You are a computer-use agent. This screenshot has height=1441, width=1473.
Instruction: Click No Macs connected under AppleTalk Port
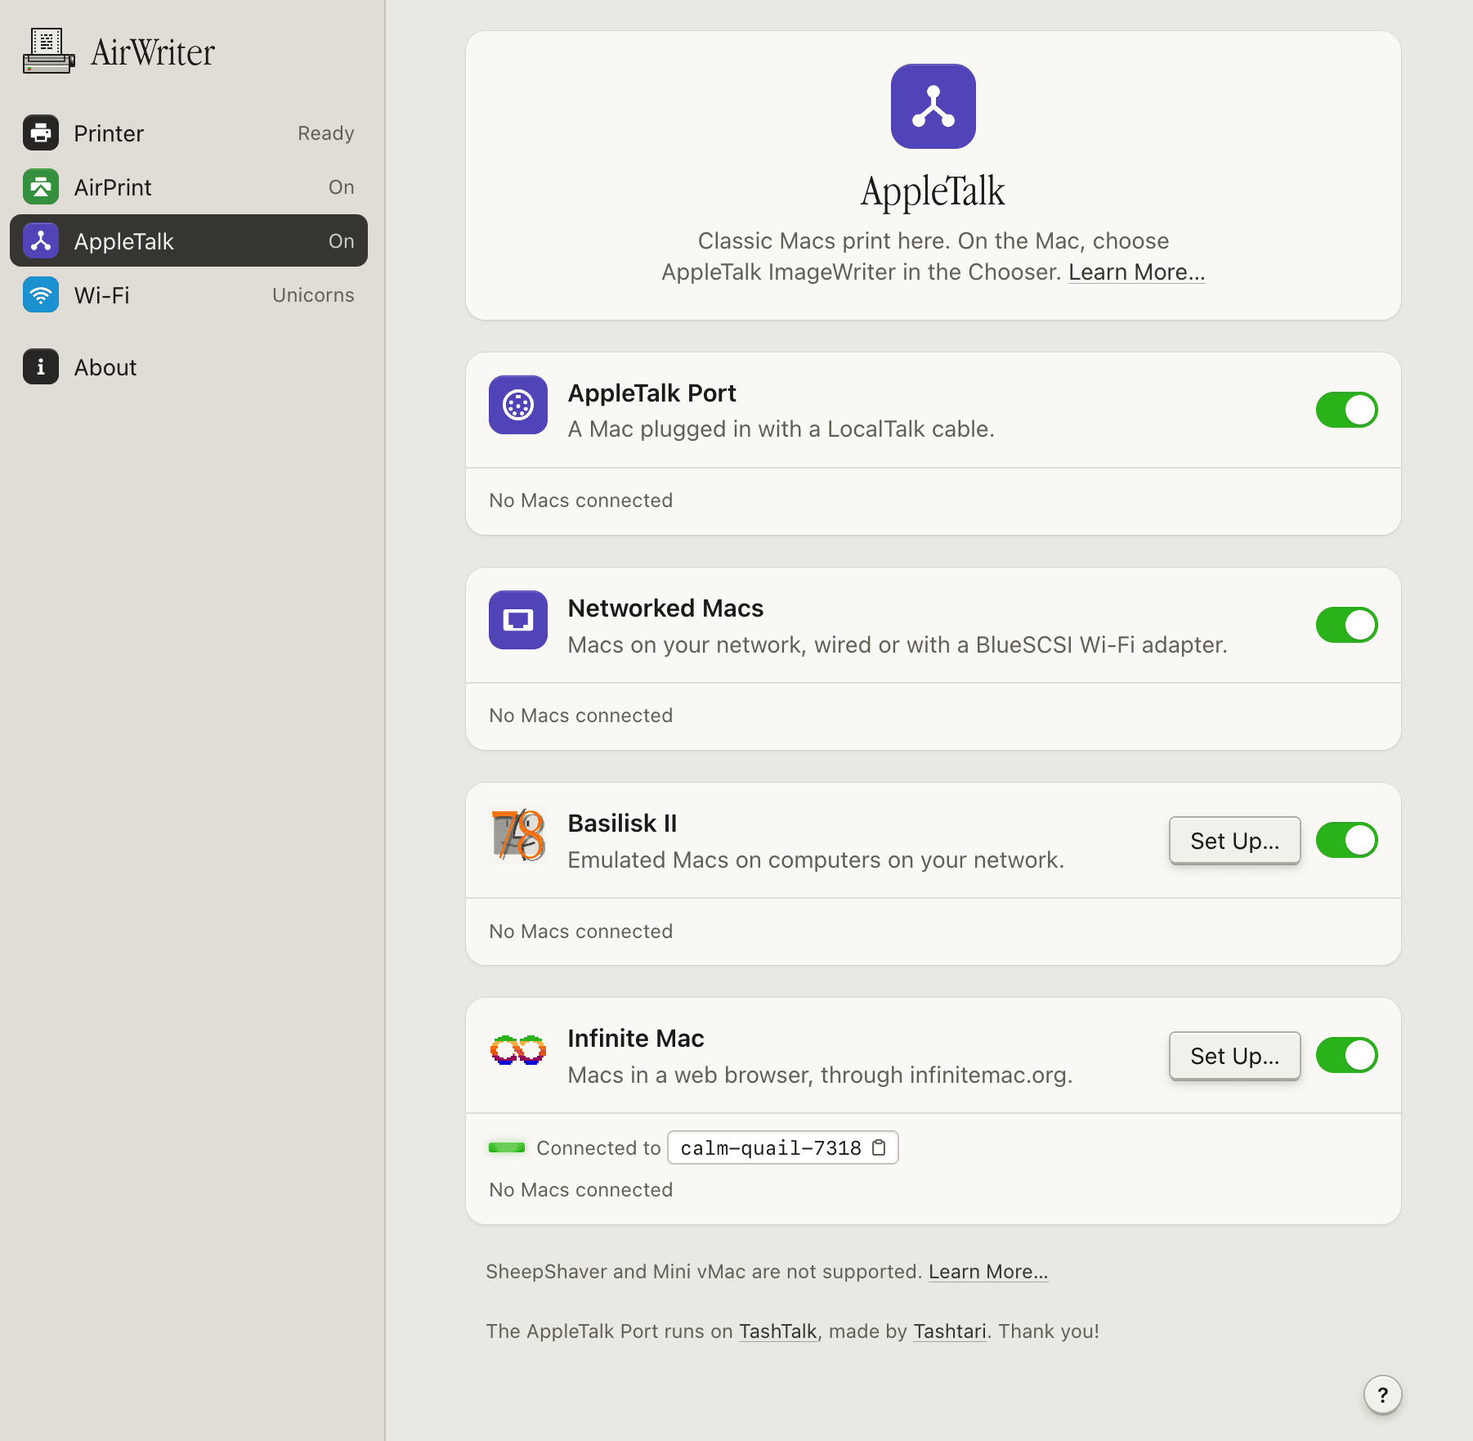[x=580, y=501]
